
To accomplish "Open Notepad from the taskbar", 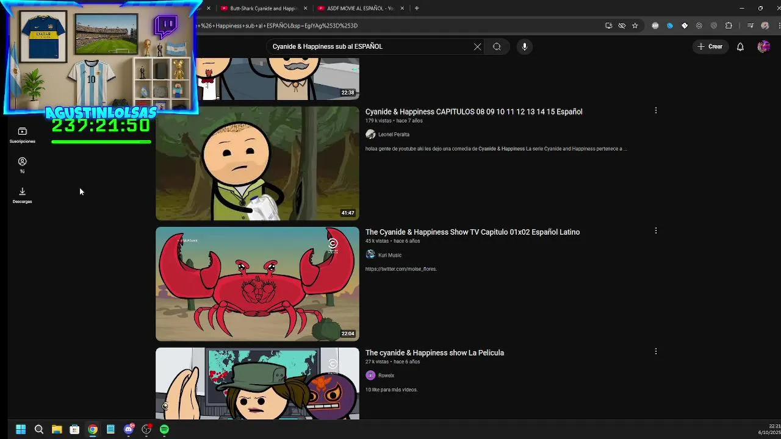I will (110, 429).
